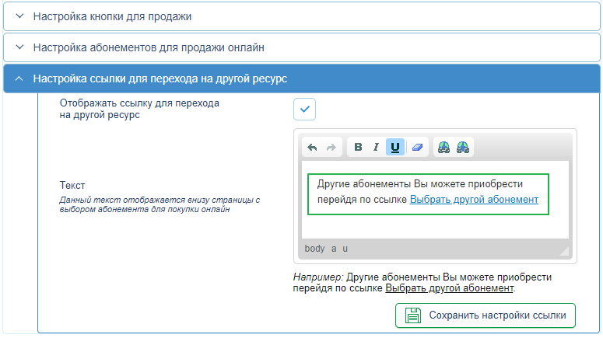Click the eraser clear formatting icon

(417, 147)
